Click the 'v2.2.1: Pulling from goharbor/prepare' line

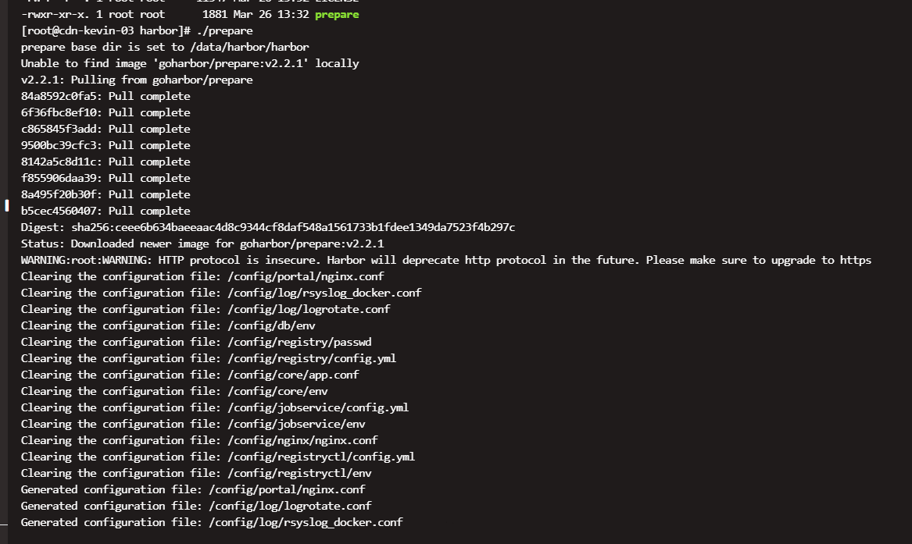(137, 80)
